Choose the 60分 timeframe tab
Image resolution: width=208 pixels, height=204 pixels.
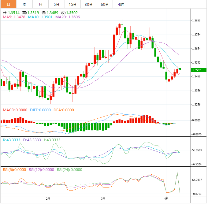[x=105, y=4]
